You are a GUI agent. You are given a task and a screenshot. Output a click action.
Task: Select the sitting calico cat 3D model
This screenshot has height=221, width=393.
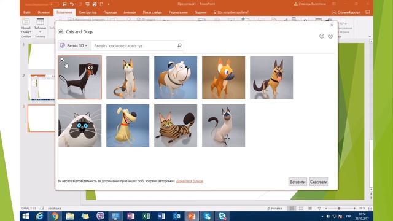pyautogui.click(x=128, y=78)
